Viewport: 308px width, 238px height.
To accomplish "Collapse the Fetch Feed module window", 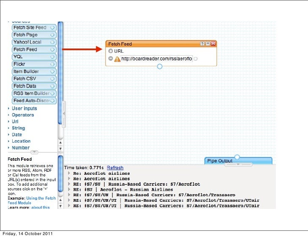I will pyautogui.click(x=208, y=44).
